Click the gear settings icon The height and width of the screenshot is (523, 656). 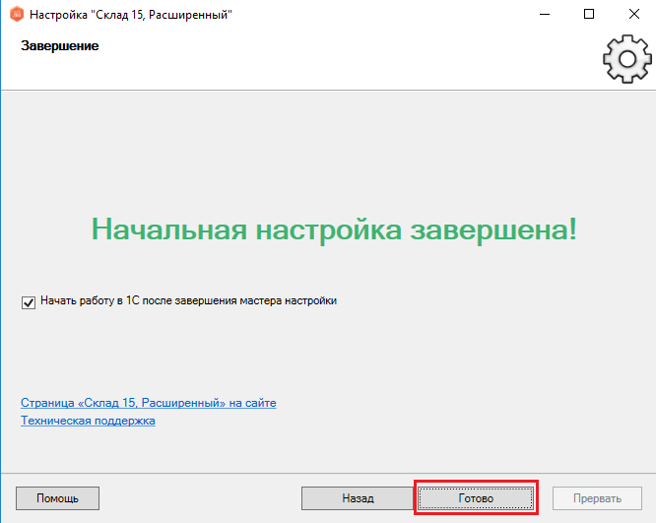(x=626, y=59)
